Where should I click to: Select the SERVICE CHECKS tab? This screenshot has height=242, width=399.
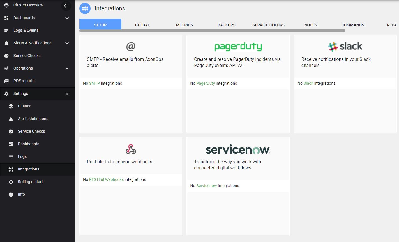[268, 25]
